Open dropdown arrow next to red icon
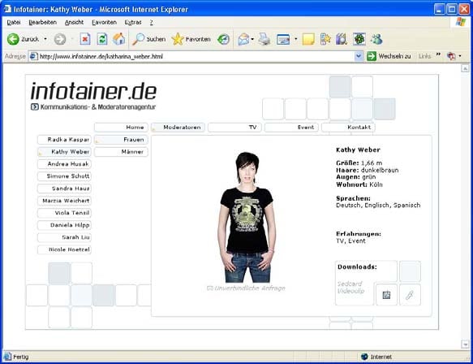473x364 pixels. [x=460, y=56]
